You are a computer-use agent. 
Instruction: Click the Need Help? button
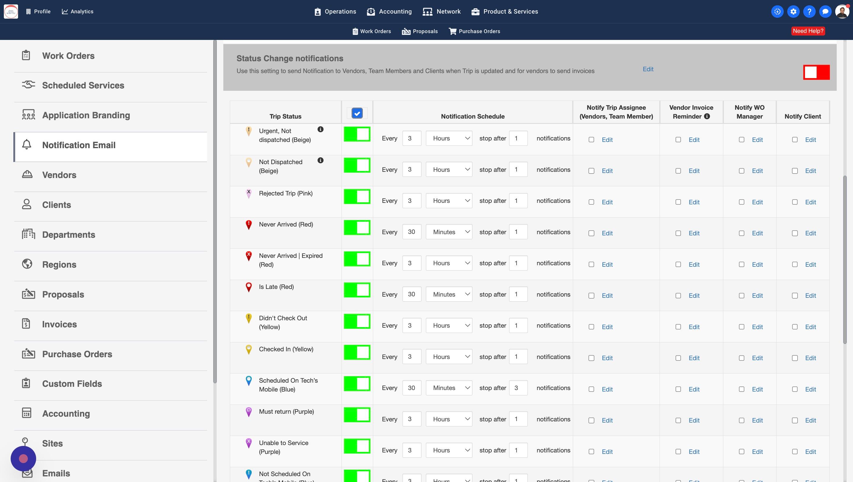click(x=808, y=31)
